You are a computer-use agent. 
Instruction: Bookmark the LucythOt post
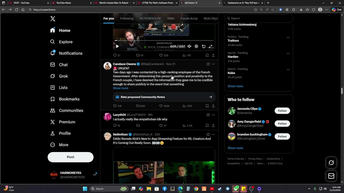pyautogui.click(x=207, y=125)
